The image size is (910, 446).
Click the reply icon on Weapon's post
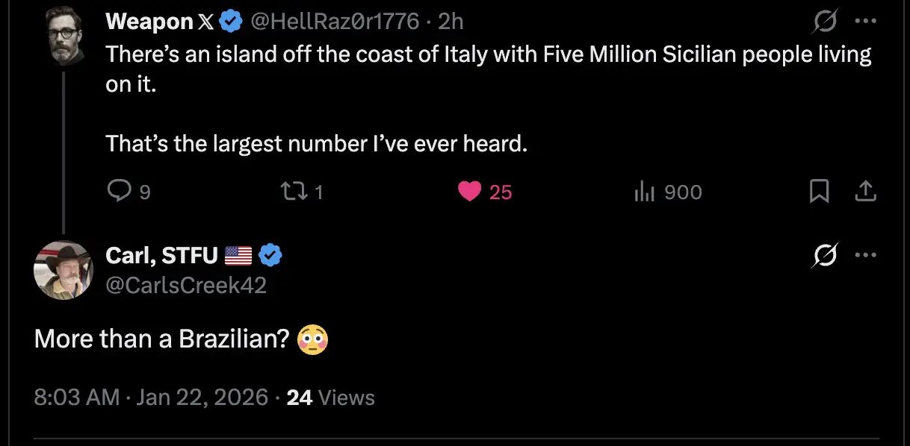click(120, 192)
